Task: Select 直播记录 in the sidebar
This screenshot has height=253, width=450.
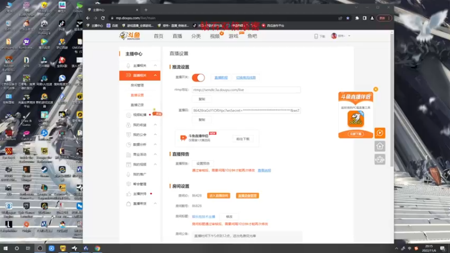Action: pos(137,105)
